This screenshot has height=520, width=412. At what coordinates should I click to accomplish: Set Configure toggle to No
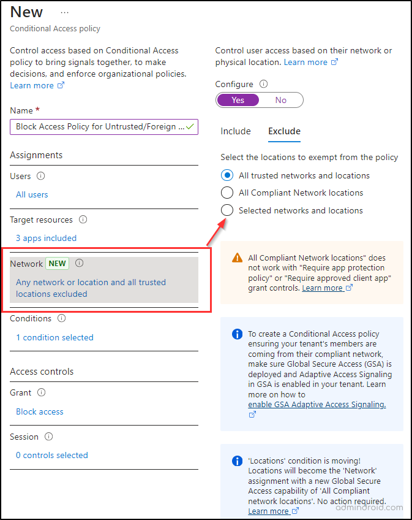click(281, 100)
